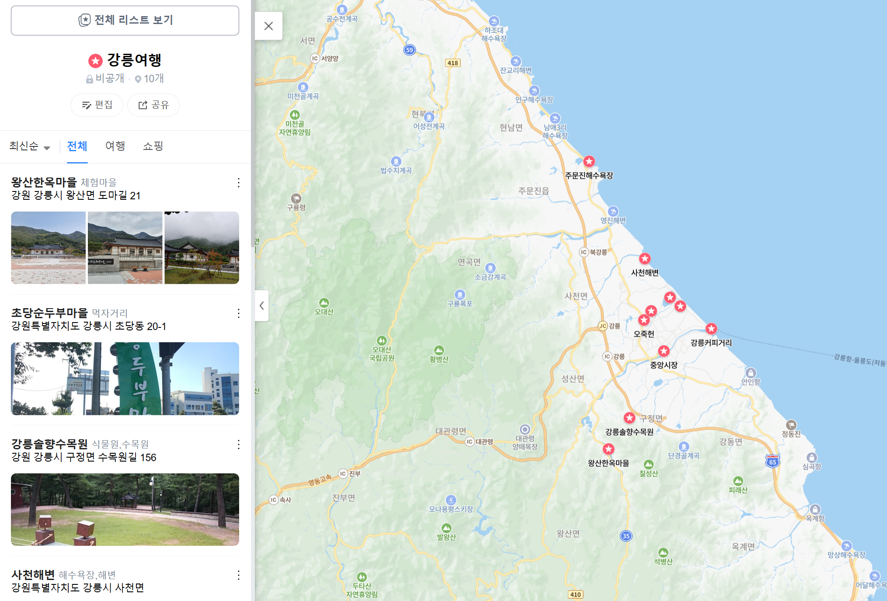The width and height of the screenshot is (887, 601).
Task: Click the 옥계항 port icon
Action: click(x=815, y=509)
